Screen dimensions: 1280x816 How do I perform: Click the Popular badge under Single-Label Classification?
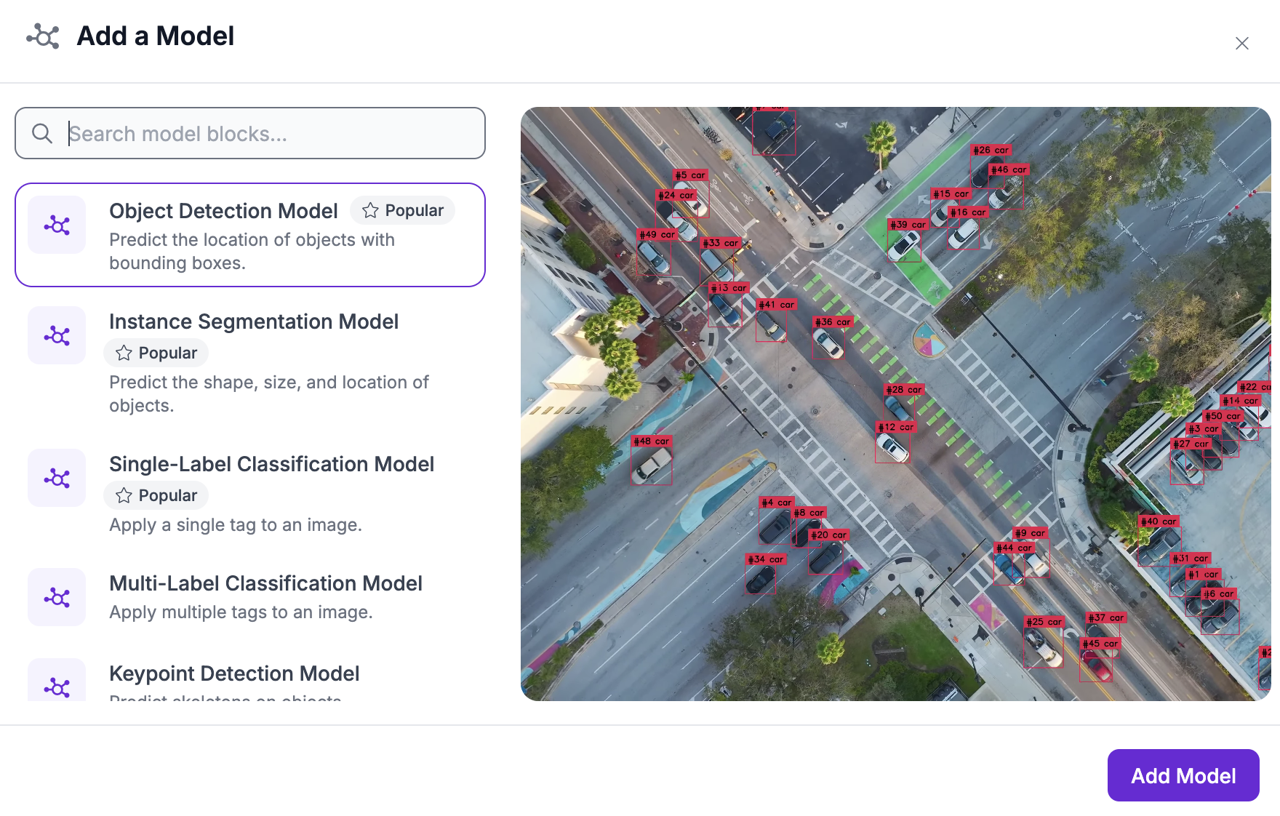click(x=156, y=495)
